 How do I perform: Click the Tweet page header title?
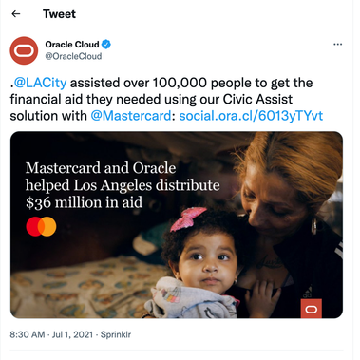(x=59, y=14)
